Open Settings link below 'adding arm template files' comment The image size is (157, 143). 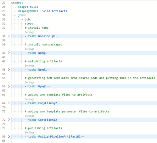pos(29,99)
